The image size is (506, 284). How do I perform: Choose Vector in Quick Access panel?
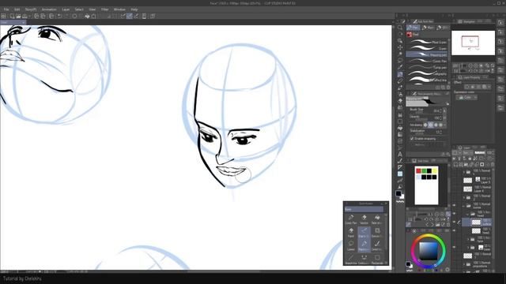point(364,219)
